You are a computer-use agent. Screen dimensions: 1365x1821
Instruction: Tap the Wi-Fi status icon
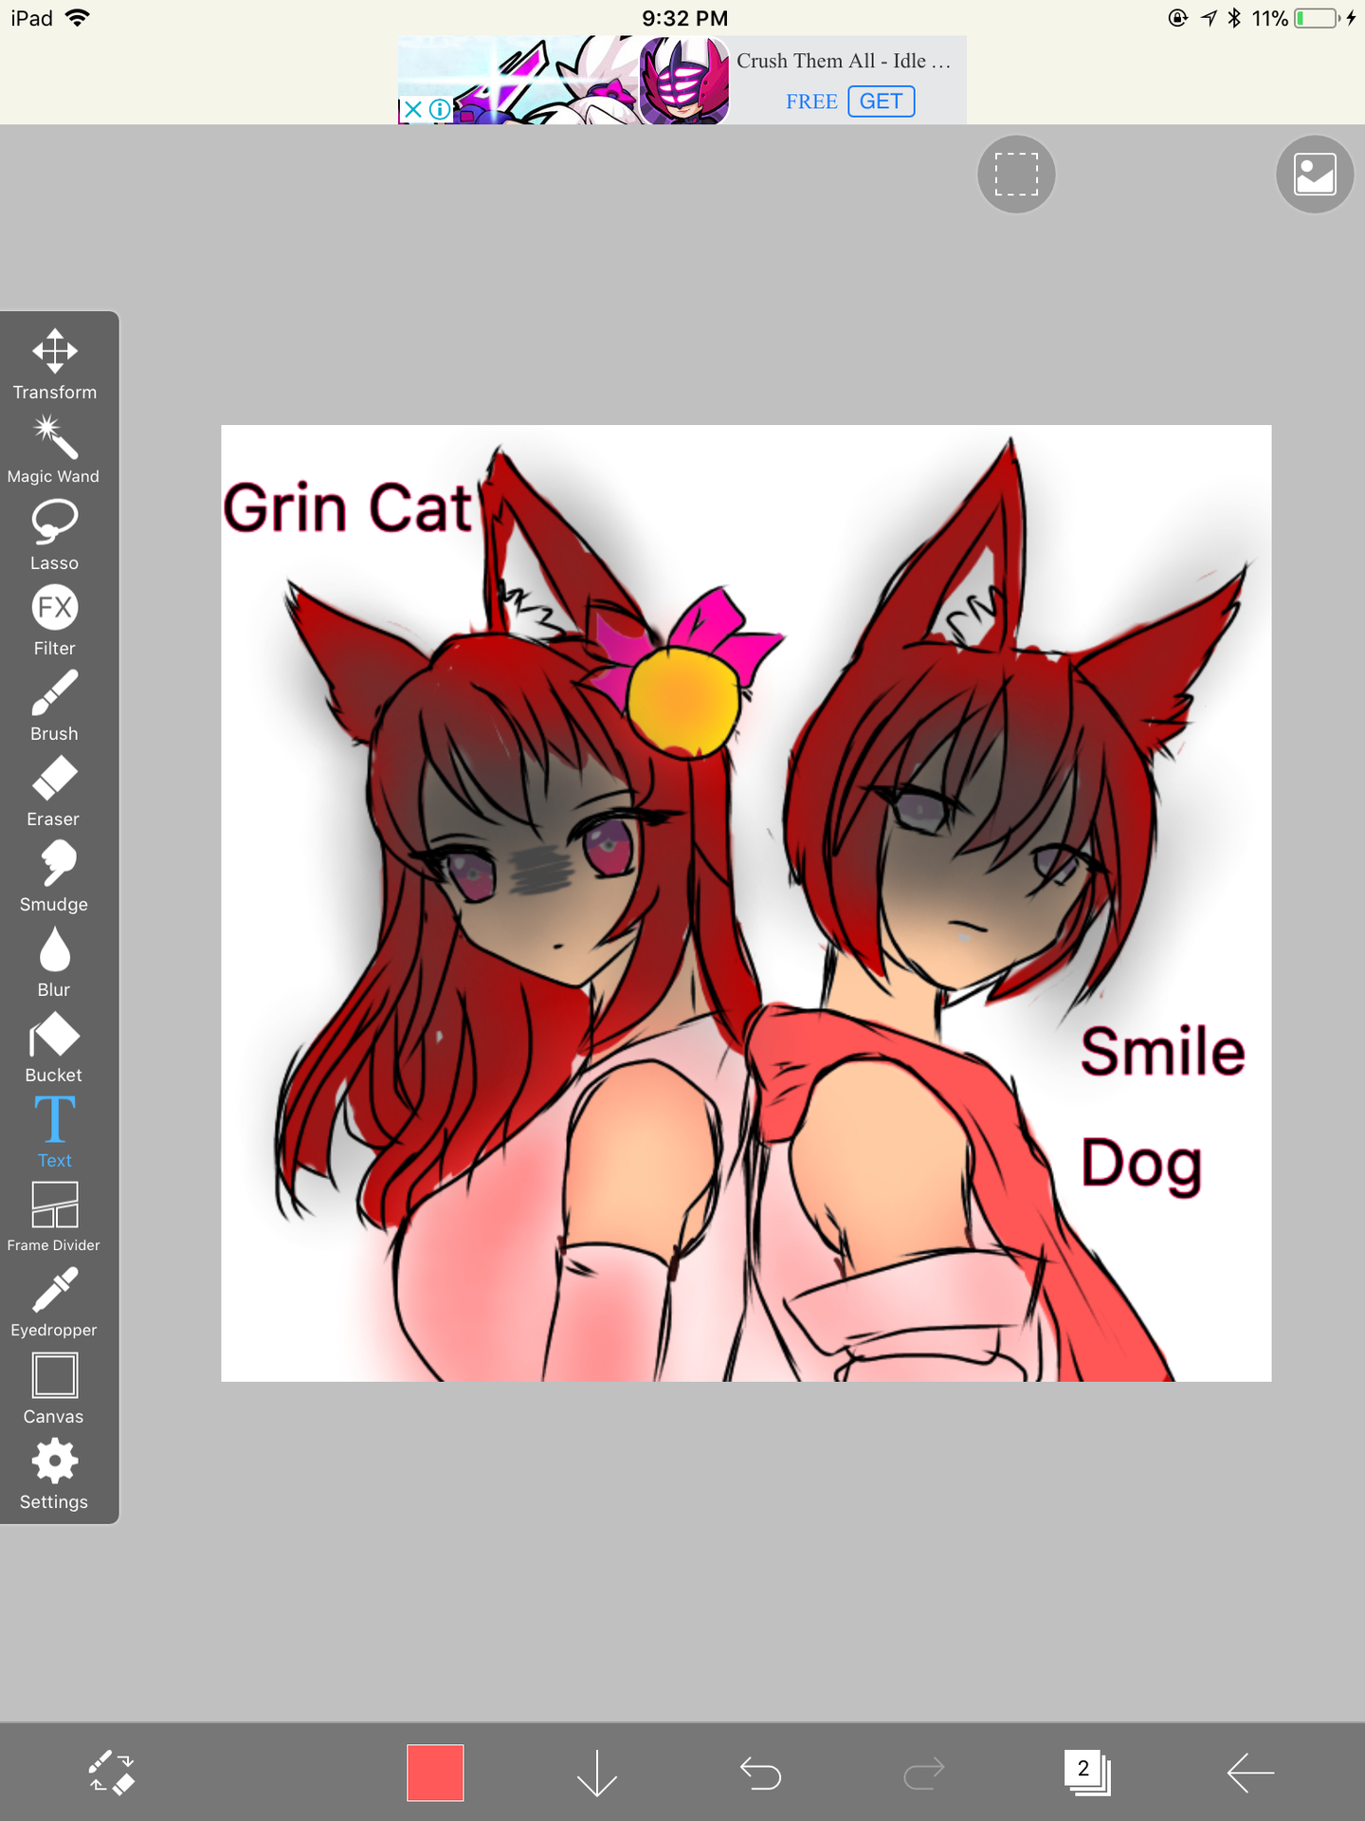click(78, 18)
